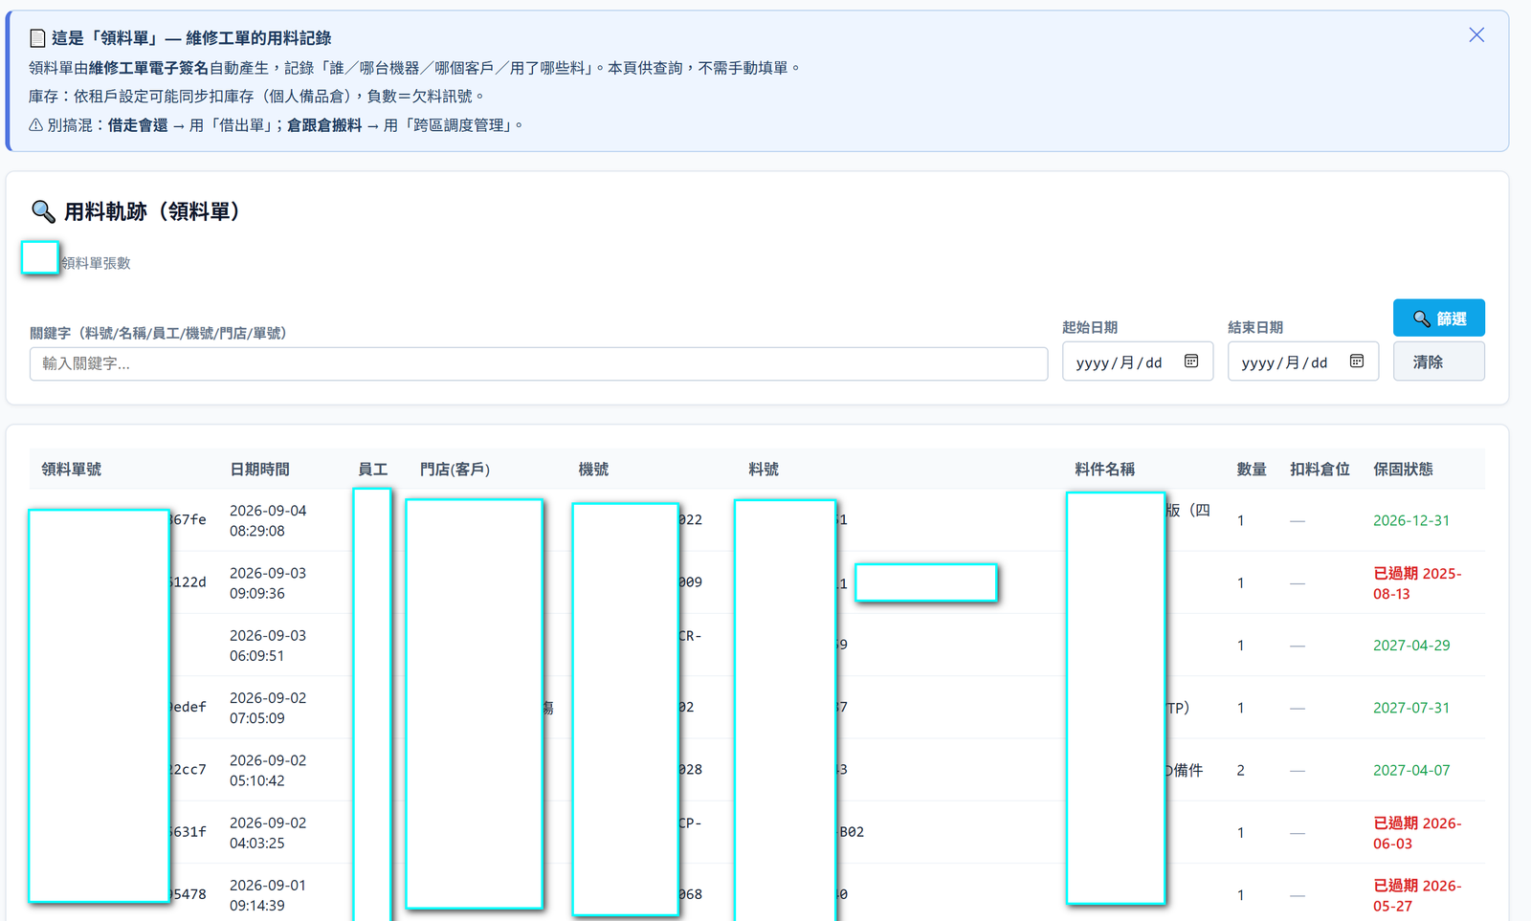The height and width of the screenshot is (921, 1531).
Task: Select the date cell 2026-09-02 07:05:09
Action: pyautogui.click(x=268, y=708)
